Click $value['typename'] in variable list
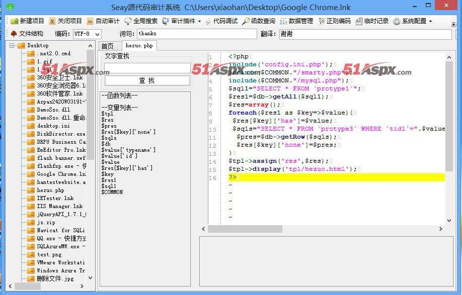 coord(128,150)
